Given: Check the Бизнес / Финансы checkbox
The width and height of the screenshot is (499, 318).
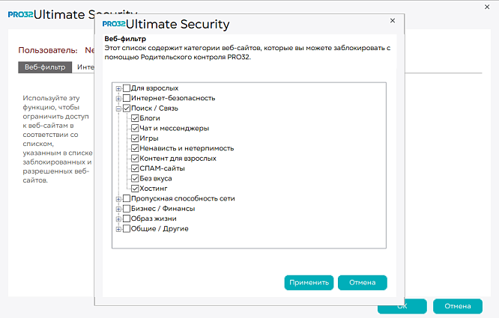Looking at the screenshot, I should (x=127, y=209).
